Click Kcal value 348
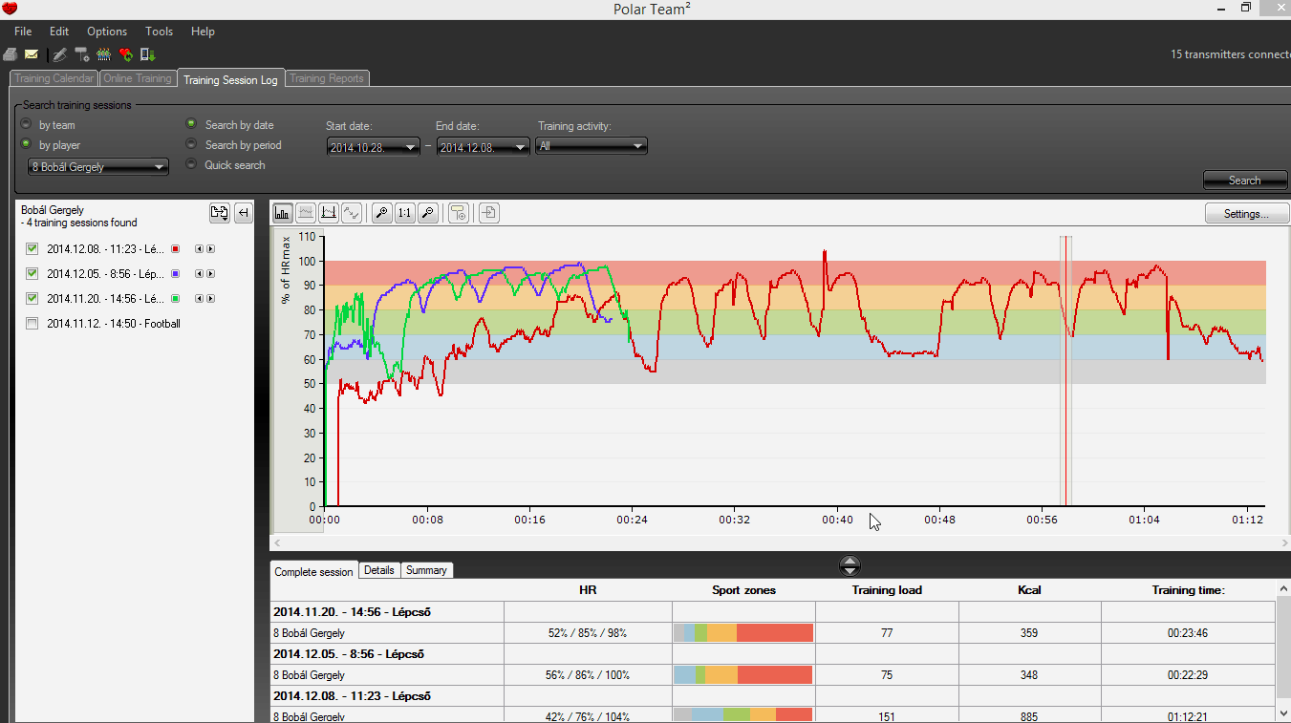Viewport: 1291px width, 723px height. click(x=1029, y=675)
